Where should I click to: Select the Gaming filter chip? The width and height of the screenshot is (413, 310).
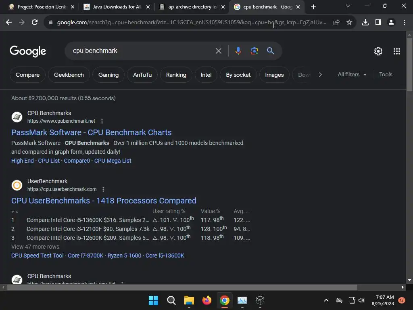108,75
